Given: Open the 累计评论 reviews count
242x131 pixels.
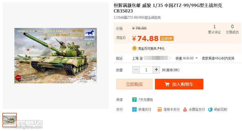Looking at the screenshot, I should pyautogui.click(x=214, y=29).
